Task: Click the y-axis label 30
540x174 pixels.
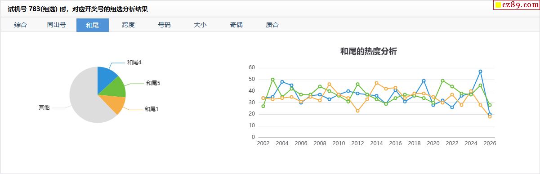Action: pos(252,102)
